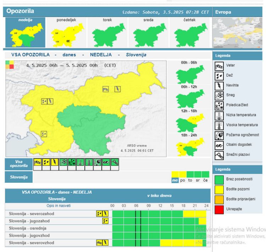Click the wind filter icon in Vsa opozorila row
The width and height of the screenshot is (266, 252).
click(38, 163)
